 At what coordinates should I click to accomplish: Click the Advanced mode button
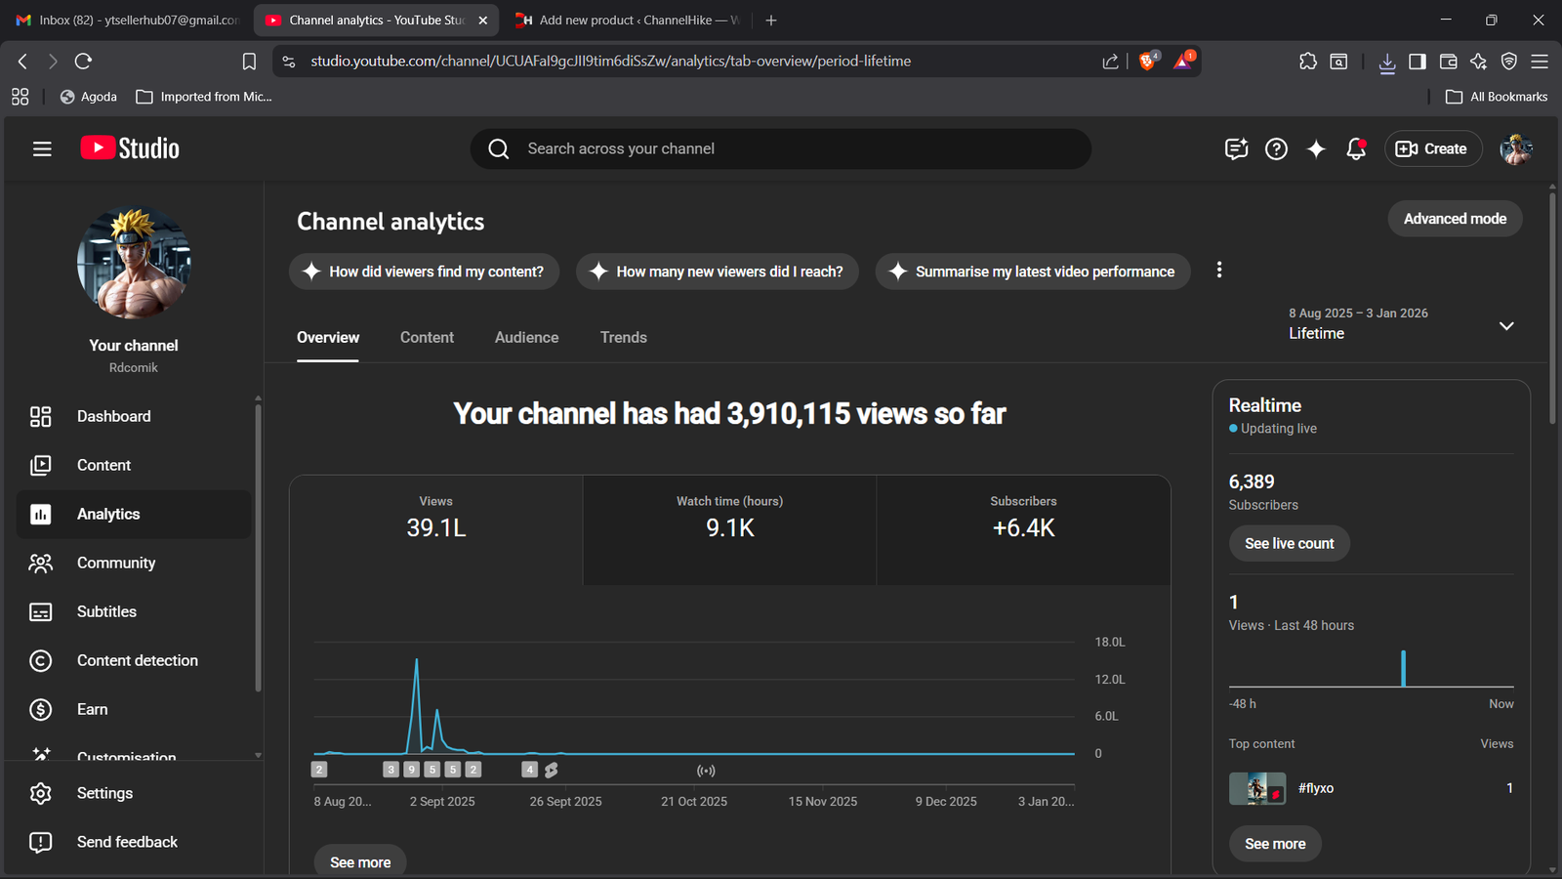[x=1454, y=219]
